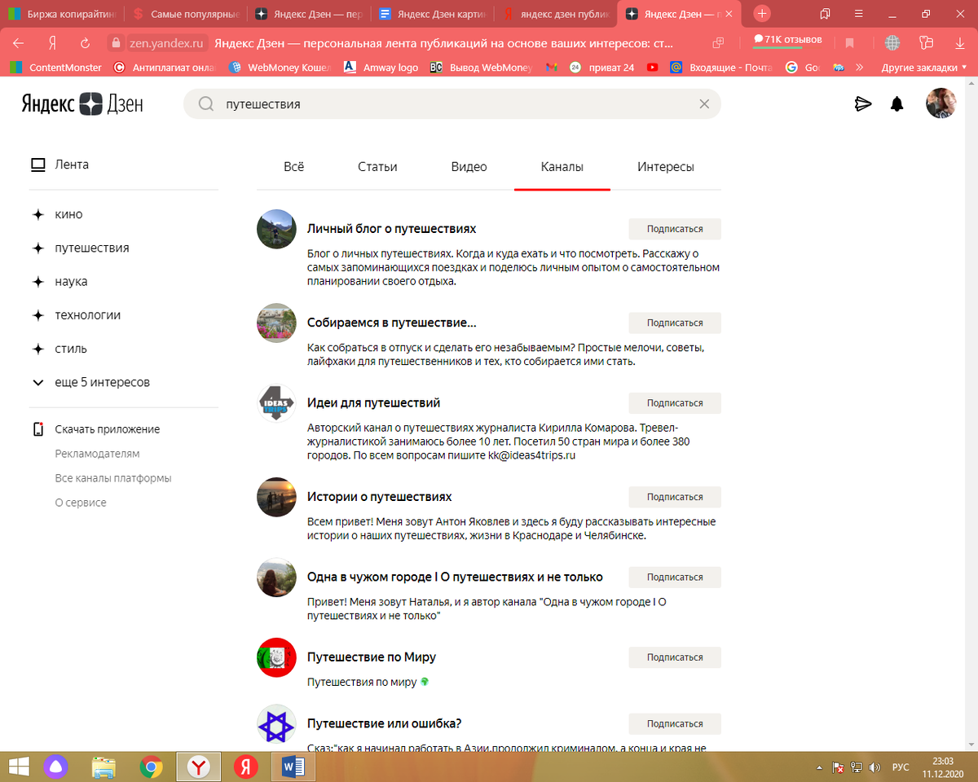Switch to Статьи tab
Image resolution: width=978 pixels, height=782 pixels.
coord(377,167)
